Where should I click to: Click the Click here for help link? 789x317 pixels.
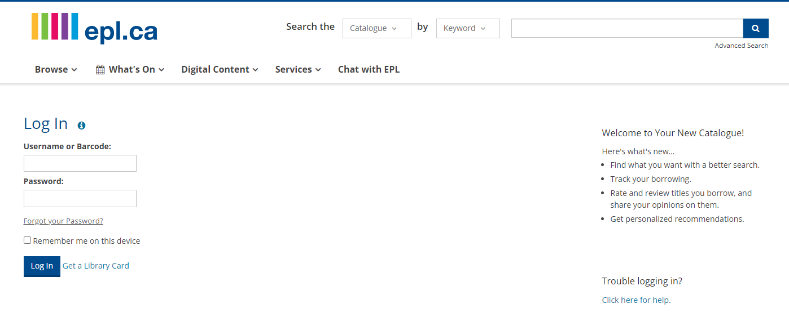click(x=636, y=300)
